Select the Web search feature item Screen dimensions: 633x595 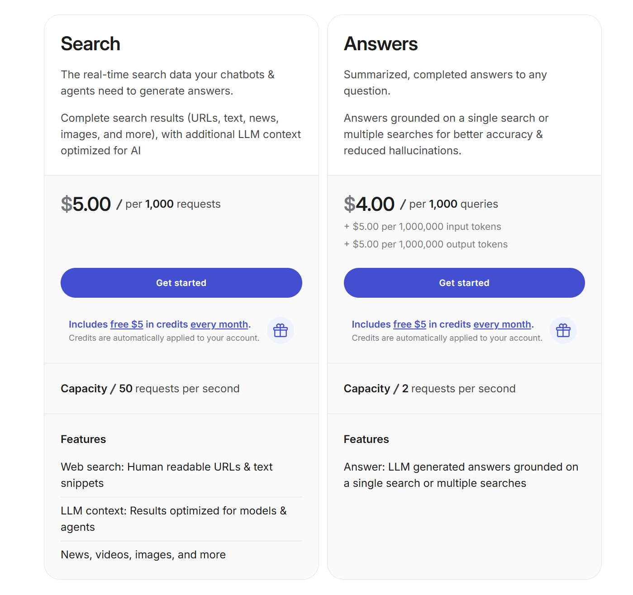[x=167, y=475]
